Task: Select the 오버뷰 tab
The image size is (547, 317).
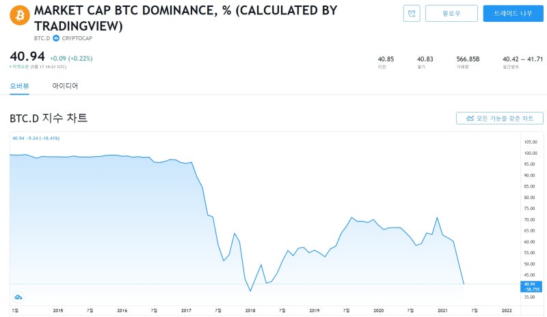Action: (20, 86)
